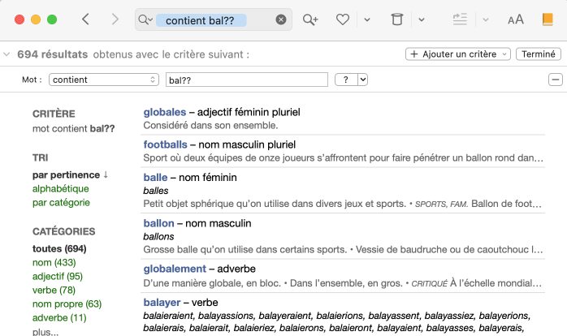
Task: Click the AA text size icon
Action: pyautogui.click(x=516, y=19)
